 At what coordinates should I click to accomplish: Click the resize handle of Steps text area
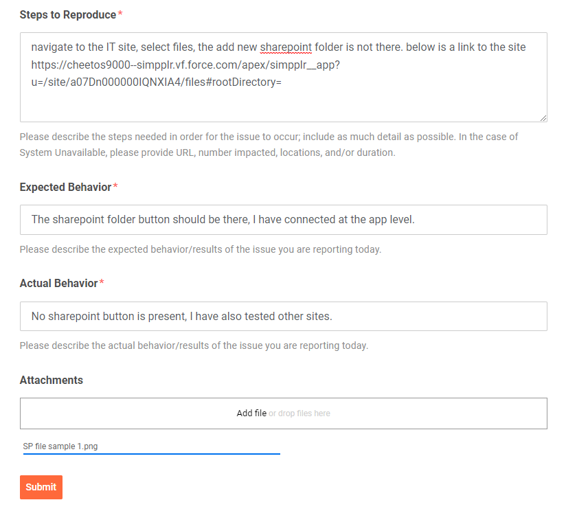coord(543,118)
